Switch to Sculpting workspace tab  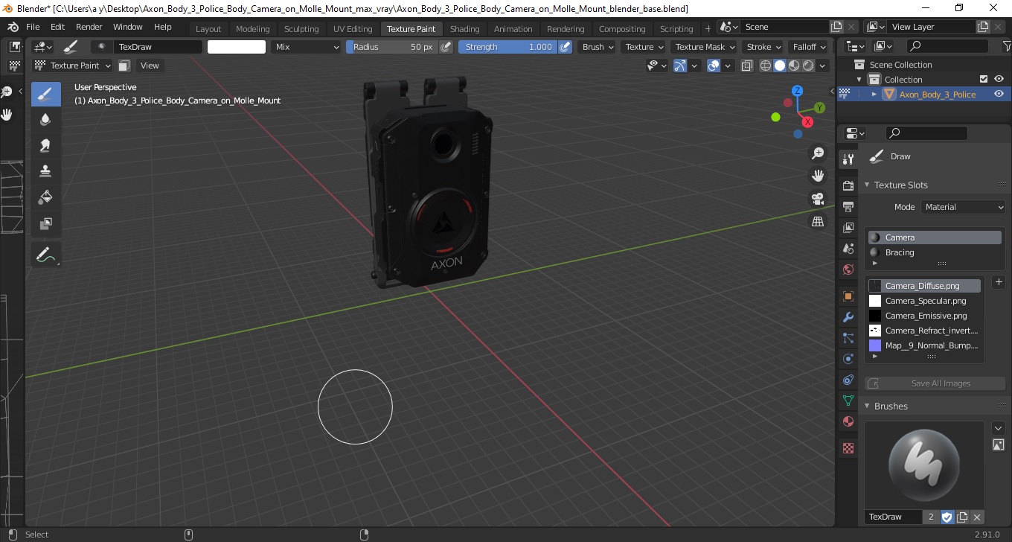coord(301,29)
